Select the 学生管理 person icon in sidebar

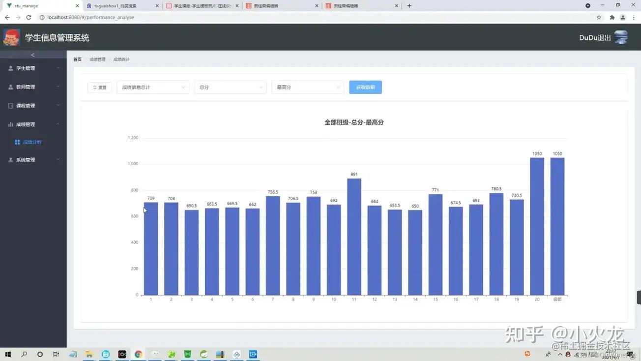tap(11, 68)
